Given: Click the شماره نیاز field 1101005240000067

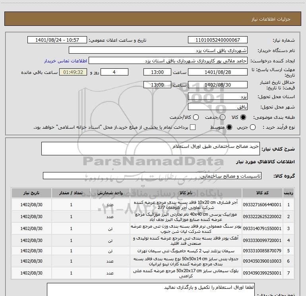Looking at the screenshot, I should click(x=218, y=40).
